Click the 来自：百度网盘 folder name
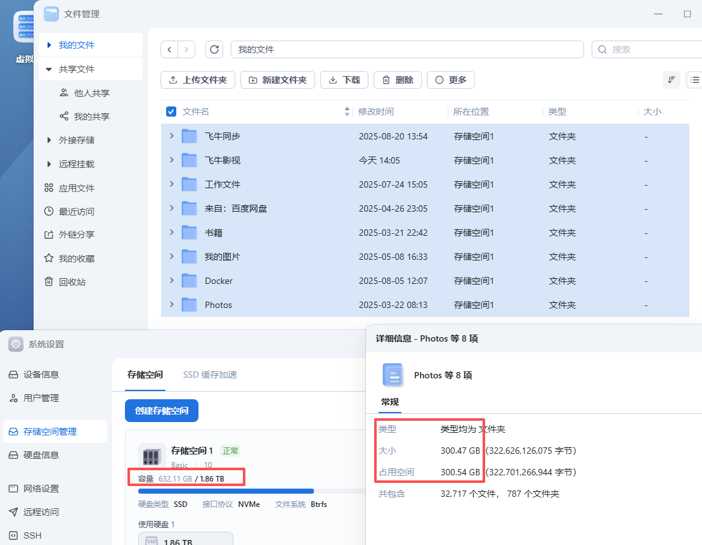 [x=236, y=208]
